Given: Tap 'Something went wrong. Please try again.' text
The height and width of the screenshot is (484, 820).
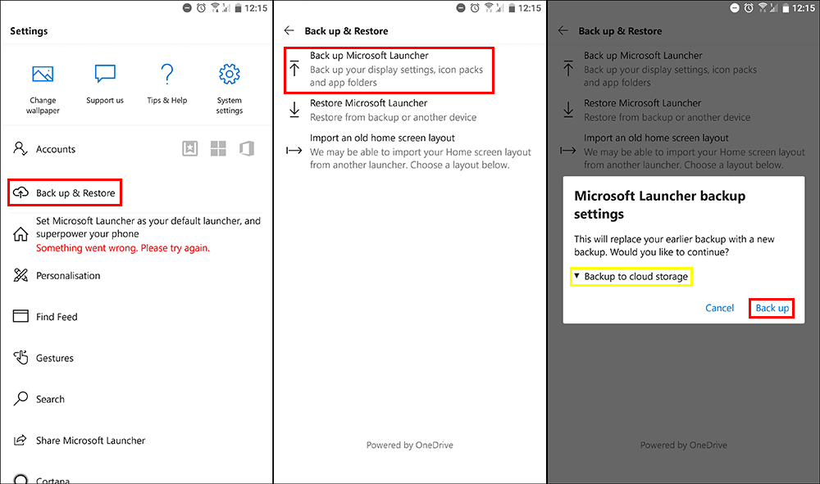Looking at the screenshot, I should pyautogui.click(x=123, y=248).
